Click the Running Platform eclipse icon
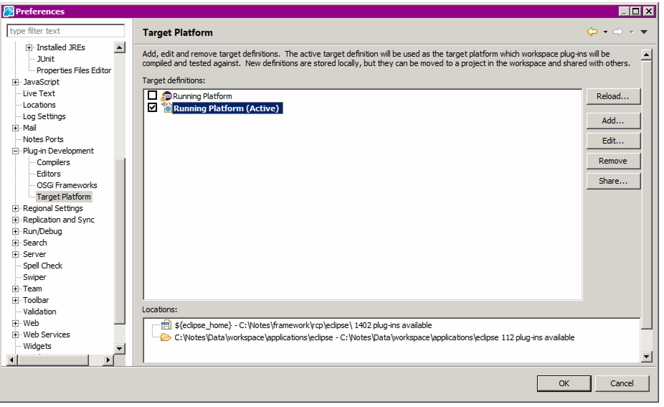Viewport: 664px width, 407px height. point(166,96)
